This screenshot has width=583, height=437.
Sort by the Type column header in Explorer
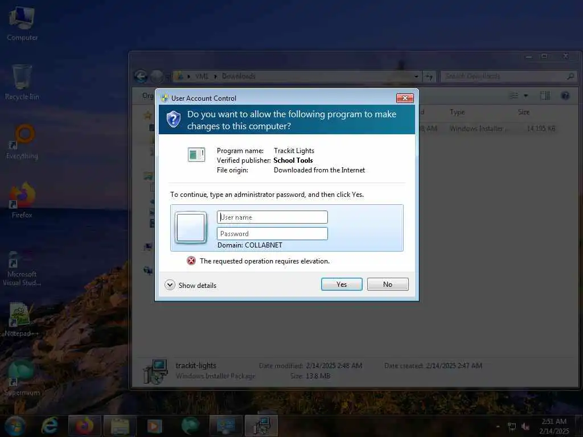[457, 112]
